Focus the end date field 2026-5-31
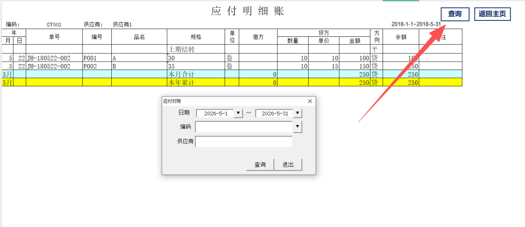Screen dimensions: 525x227 click(274, 113)
